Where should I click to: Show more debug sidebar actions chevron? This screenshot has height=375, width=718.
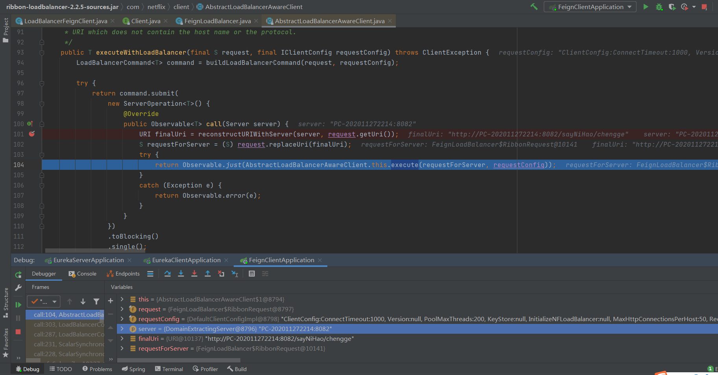[18, 358]
